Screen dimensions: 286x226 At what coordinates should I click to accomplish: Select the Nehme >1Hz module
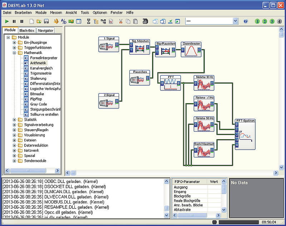204,104
